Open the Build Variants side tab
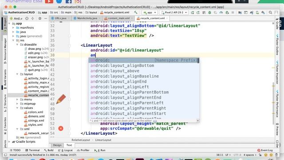Image resolution: width=284 pixels, height=160 pixels. 5,79
